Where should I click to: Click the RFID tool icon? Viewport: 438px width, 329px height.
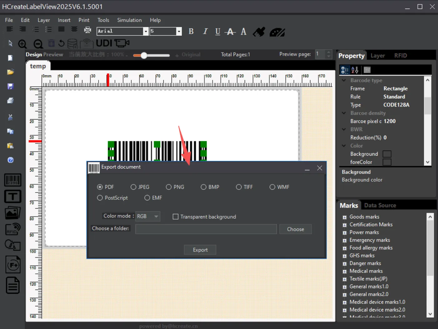click(x=13, y=229)
